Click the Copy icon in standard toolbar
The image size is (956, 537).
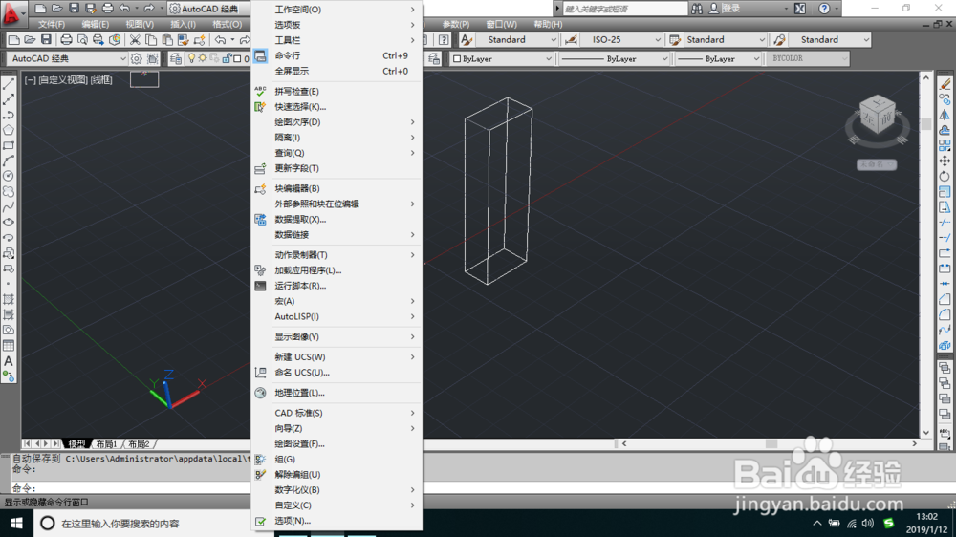[151, 40]
